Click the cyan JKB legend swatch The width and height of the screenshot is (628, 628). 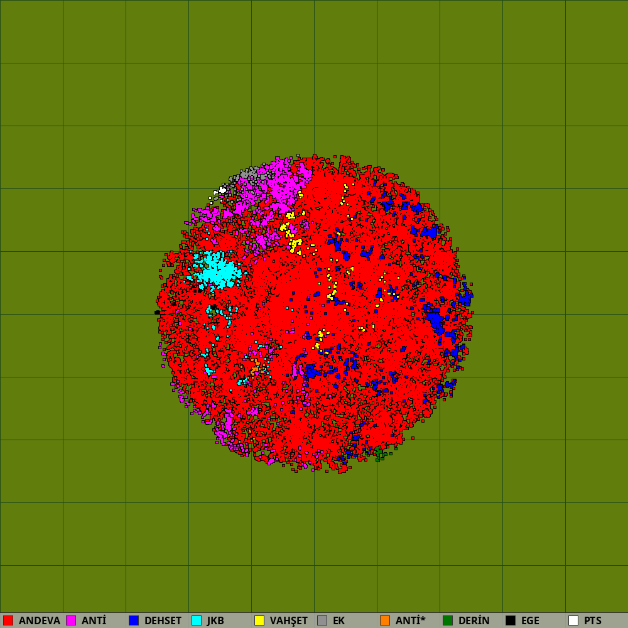197,620
